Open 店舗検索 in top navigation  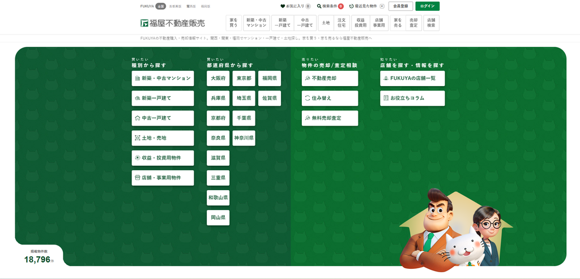[431, 23]
